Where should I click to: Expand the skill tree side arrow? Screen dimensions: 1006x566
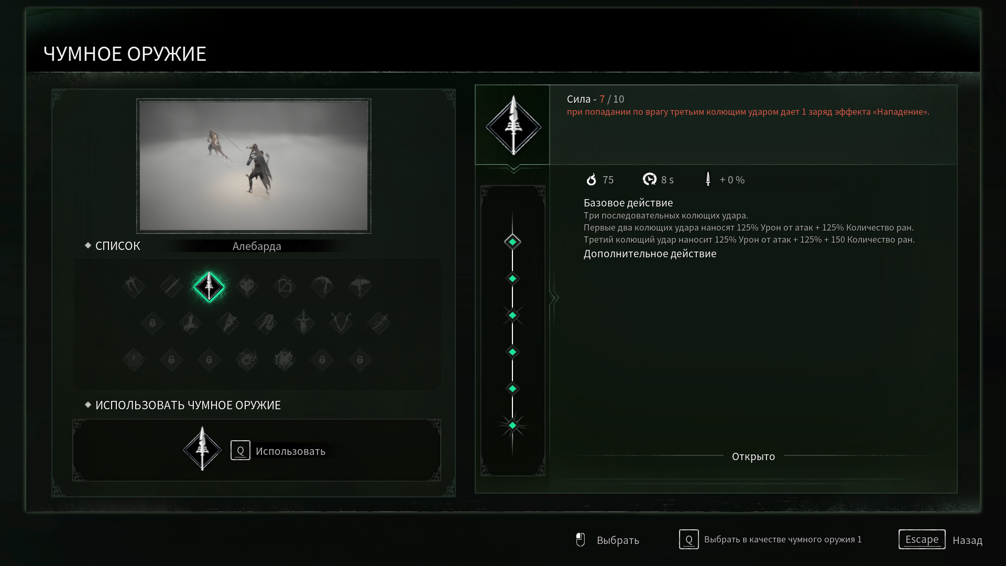[x=554, y=298]
